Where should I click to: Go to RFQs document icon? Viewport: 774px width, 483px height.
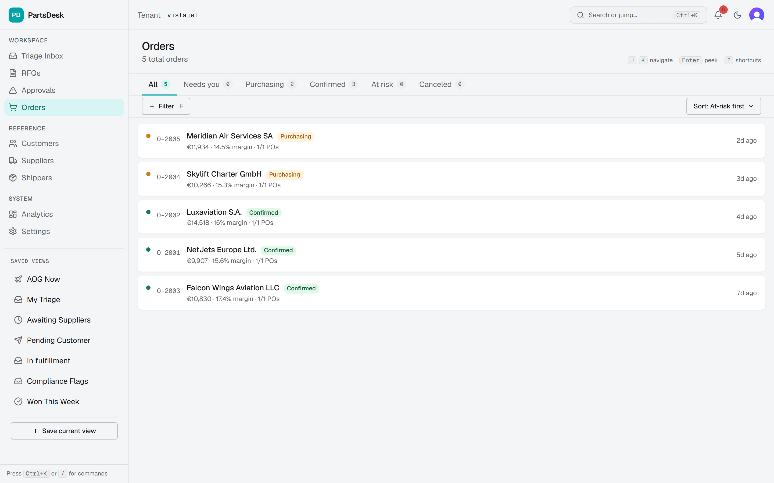13,73
